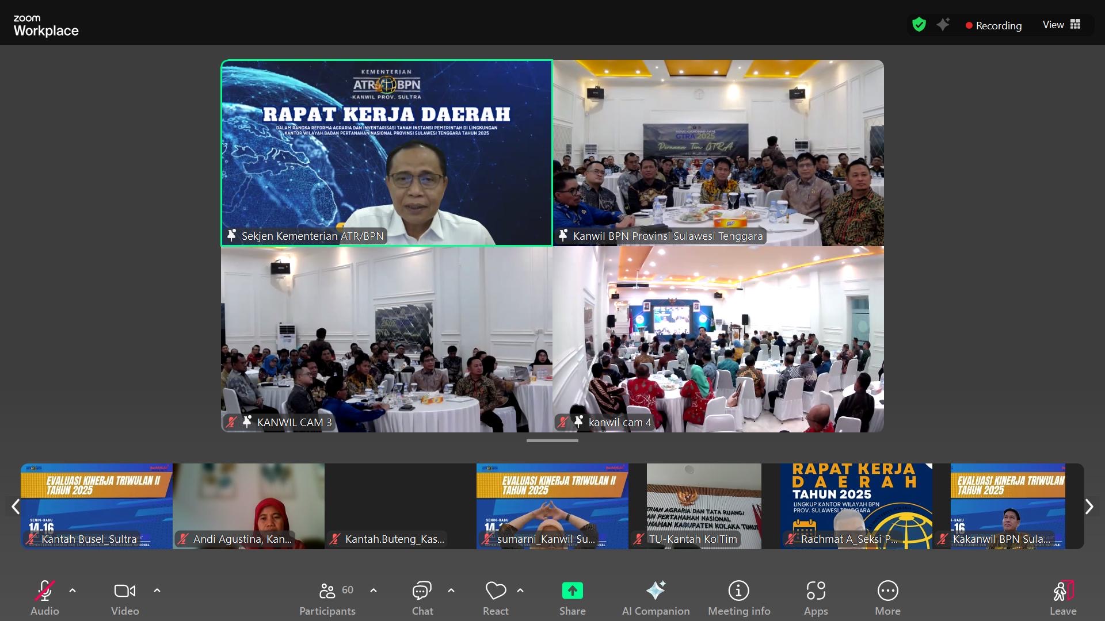Start sharing with the green Share icon

tap(572, 591)
